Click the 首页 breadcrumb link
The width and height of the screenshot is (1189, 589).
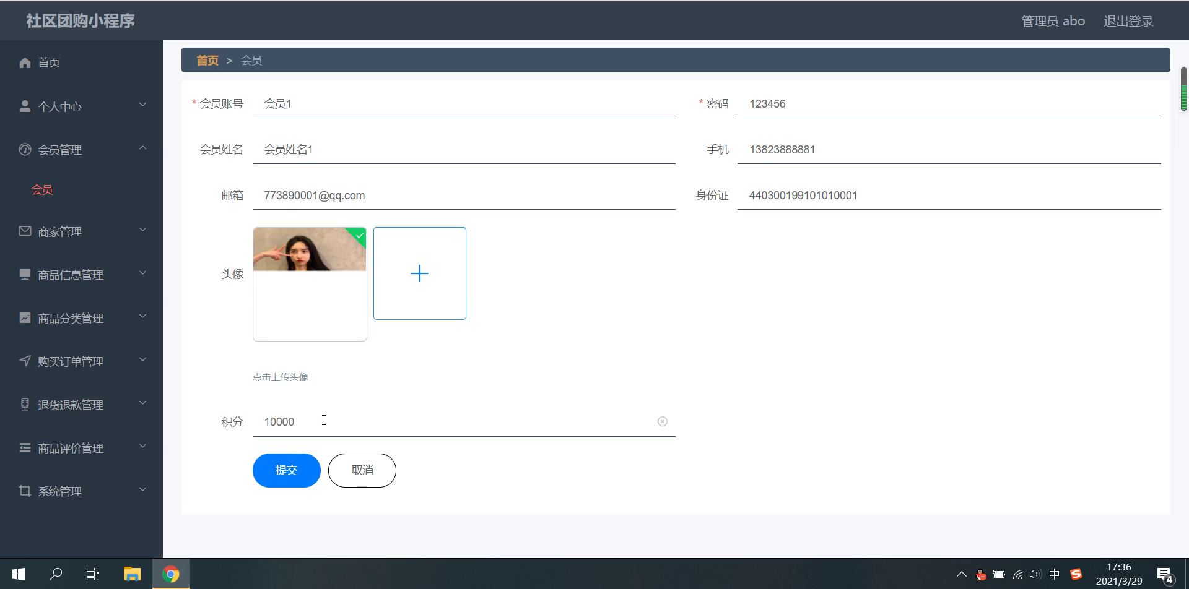207,61
